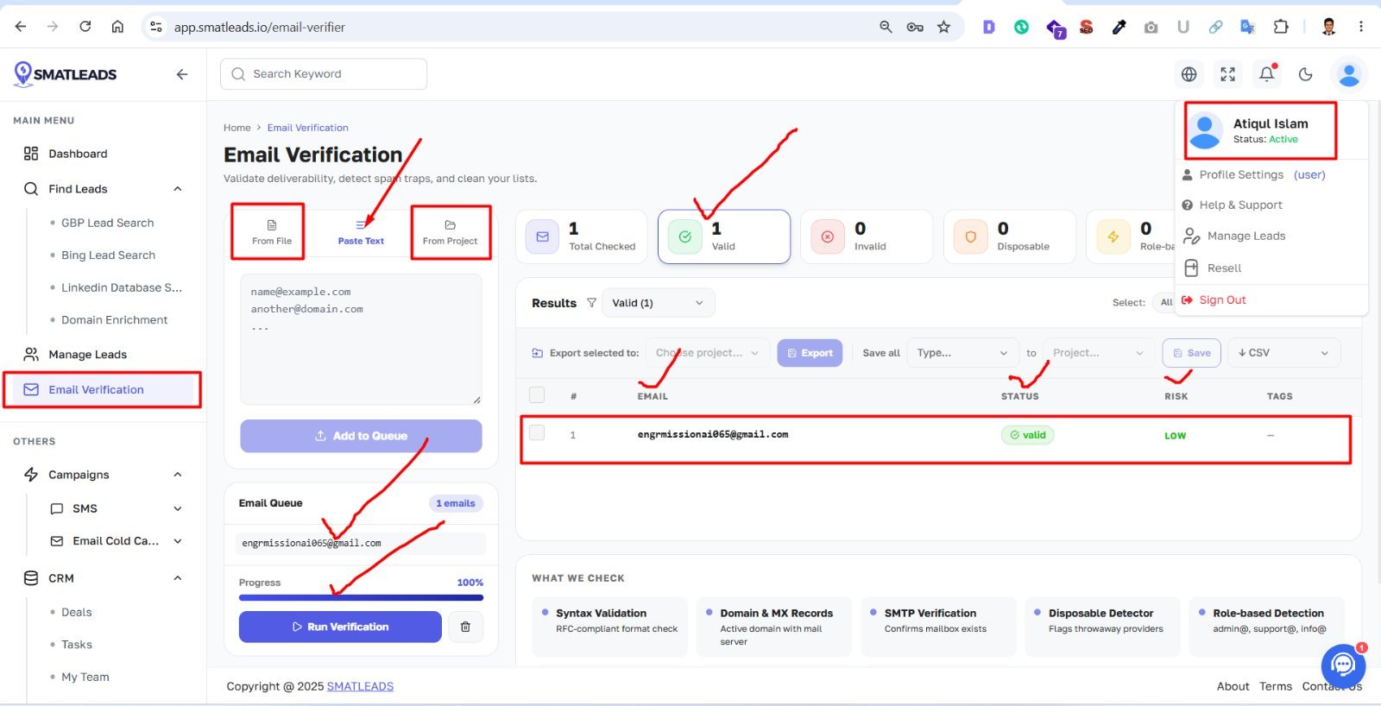Click the email paste text area
The height and width of the screenshot is (706, 1381).
[x=361, y=339]
